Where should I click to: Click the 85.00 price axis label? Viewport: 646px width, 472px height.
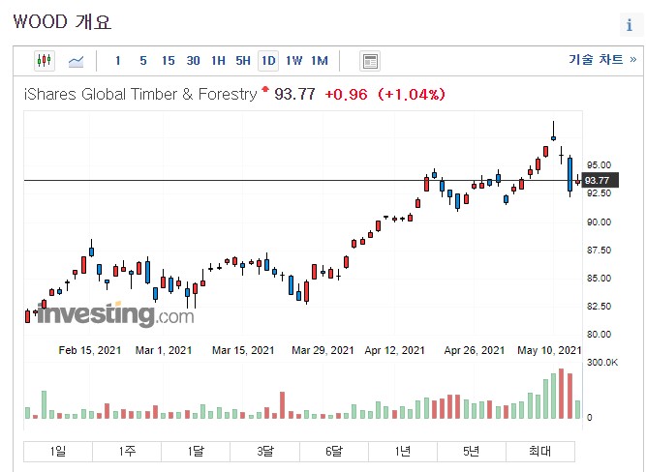click(x=599, y=279)
